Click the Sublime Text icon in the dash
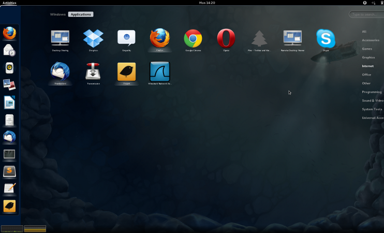The height and width of the screenshot is (233, 384). 9,171
